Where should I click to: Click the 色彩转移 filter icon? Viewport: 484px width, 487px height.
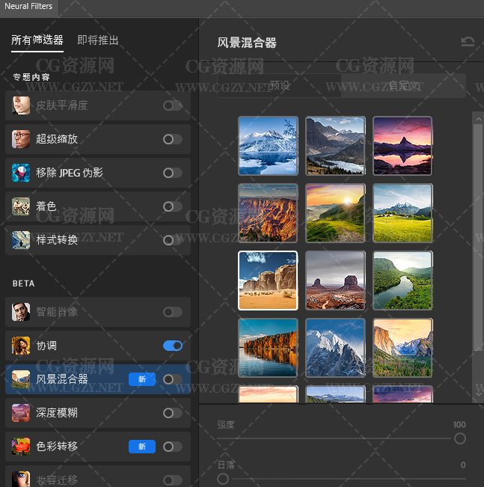(22, 447)
